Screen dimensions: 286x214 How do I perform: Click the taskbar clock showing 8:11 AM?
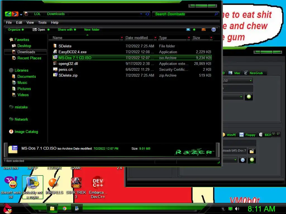click(x=261, y=209)
